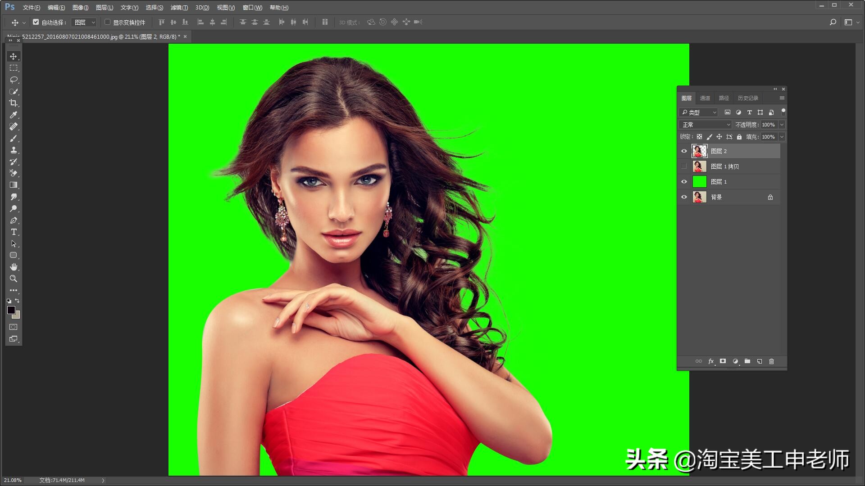Viewport: 865px width, 486px height.
Task: Open the auto-select 图层 dropdown
Action: (x=85, y=22)
